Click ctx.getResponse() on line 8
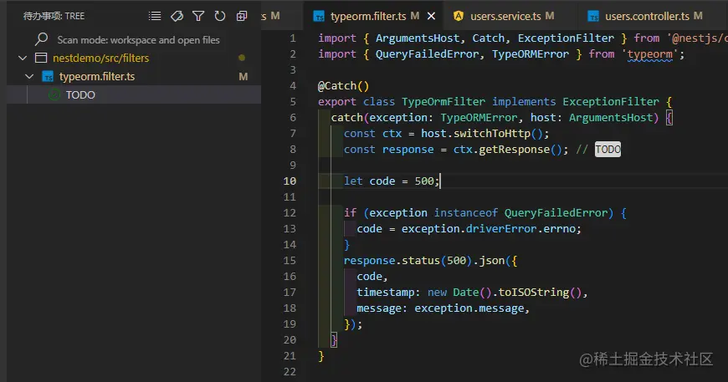Screen dimensions: 728x382 point(508,150)
